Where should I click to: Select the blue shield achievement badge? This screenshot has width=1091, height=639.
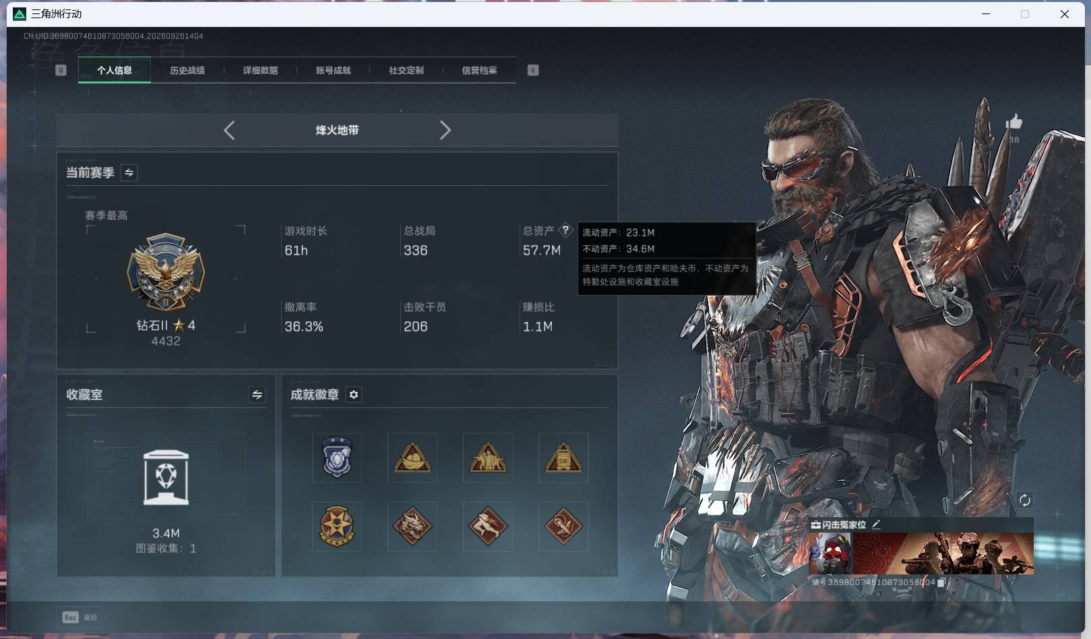(x=337, y=458)
